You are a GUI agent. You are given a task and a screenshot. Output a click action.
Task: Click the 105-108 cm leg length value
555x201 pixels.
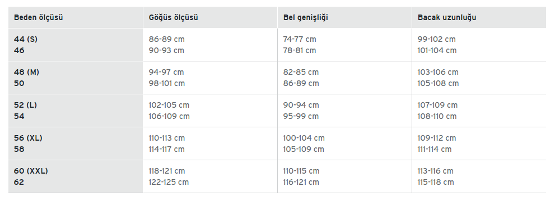(x=438, y=83)
